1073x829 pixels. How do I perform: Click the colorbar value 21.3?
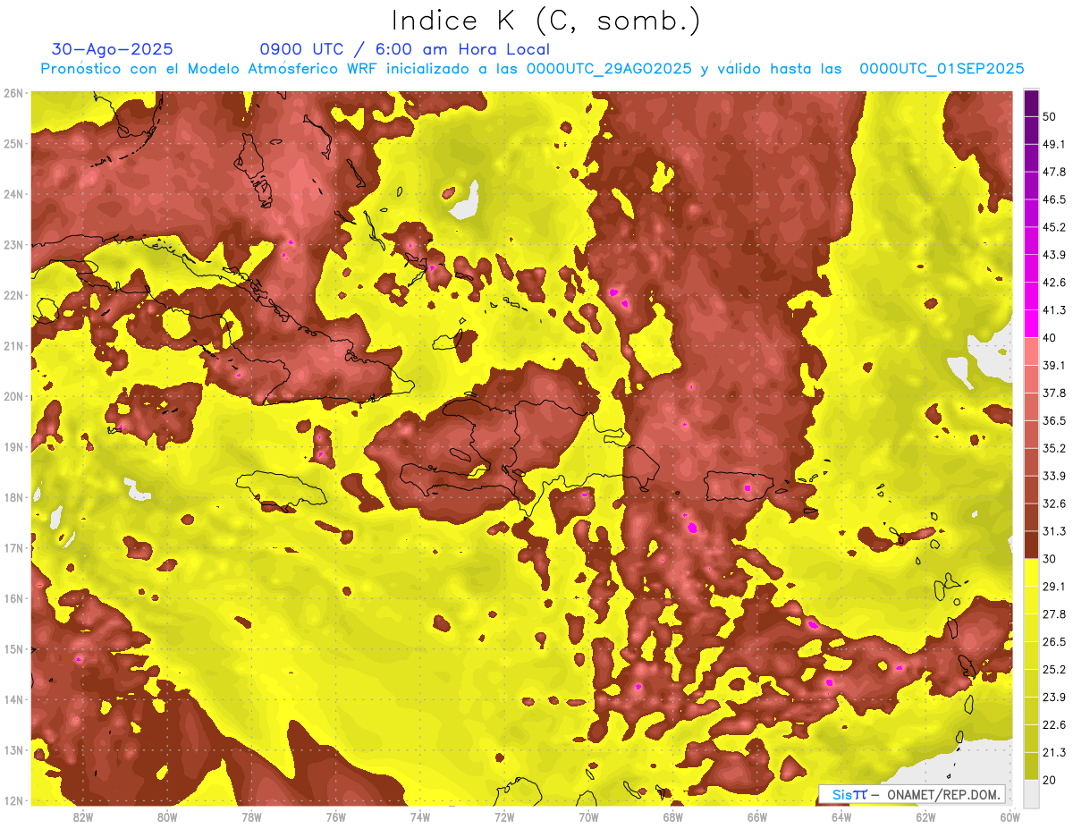1053,752
